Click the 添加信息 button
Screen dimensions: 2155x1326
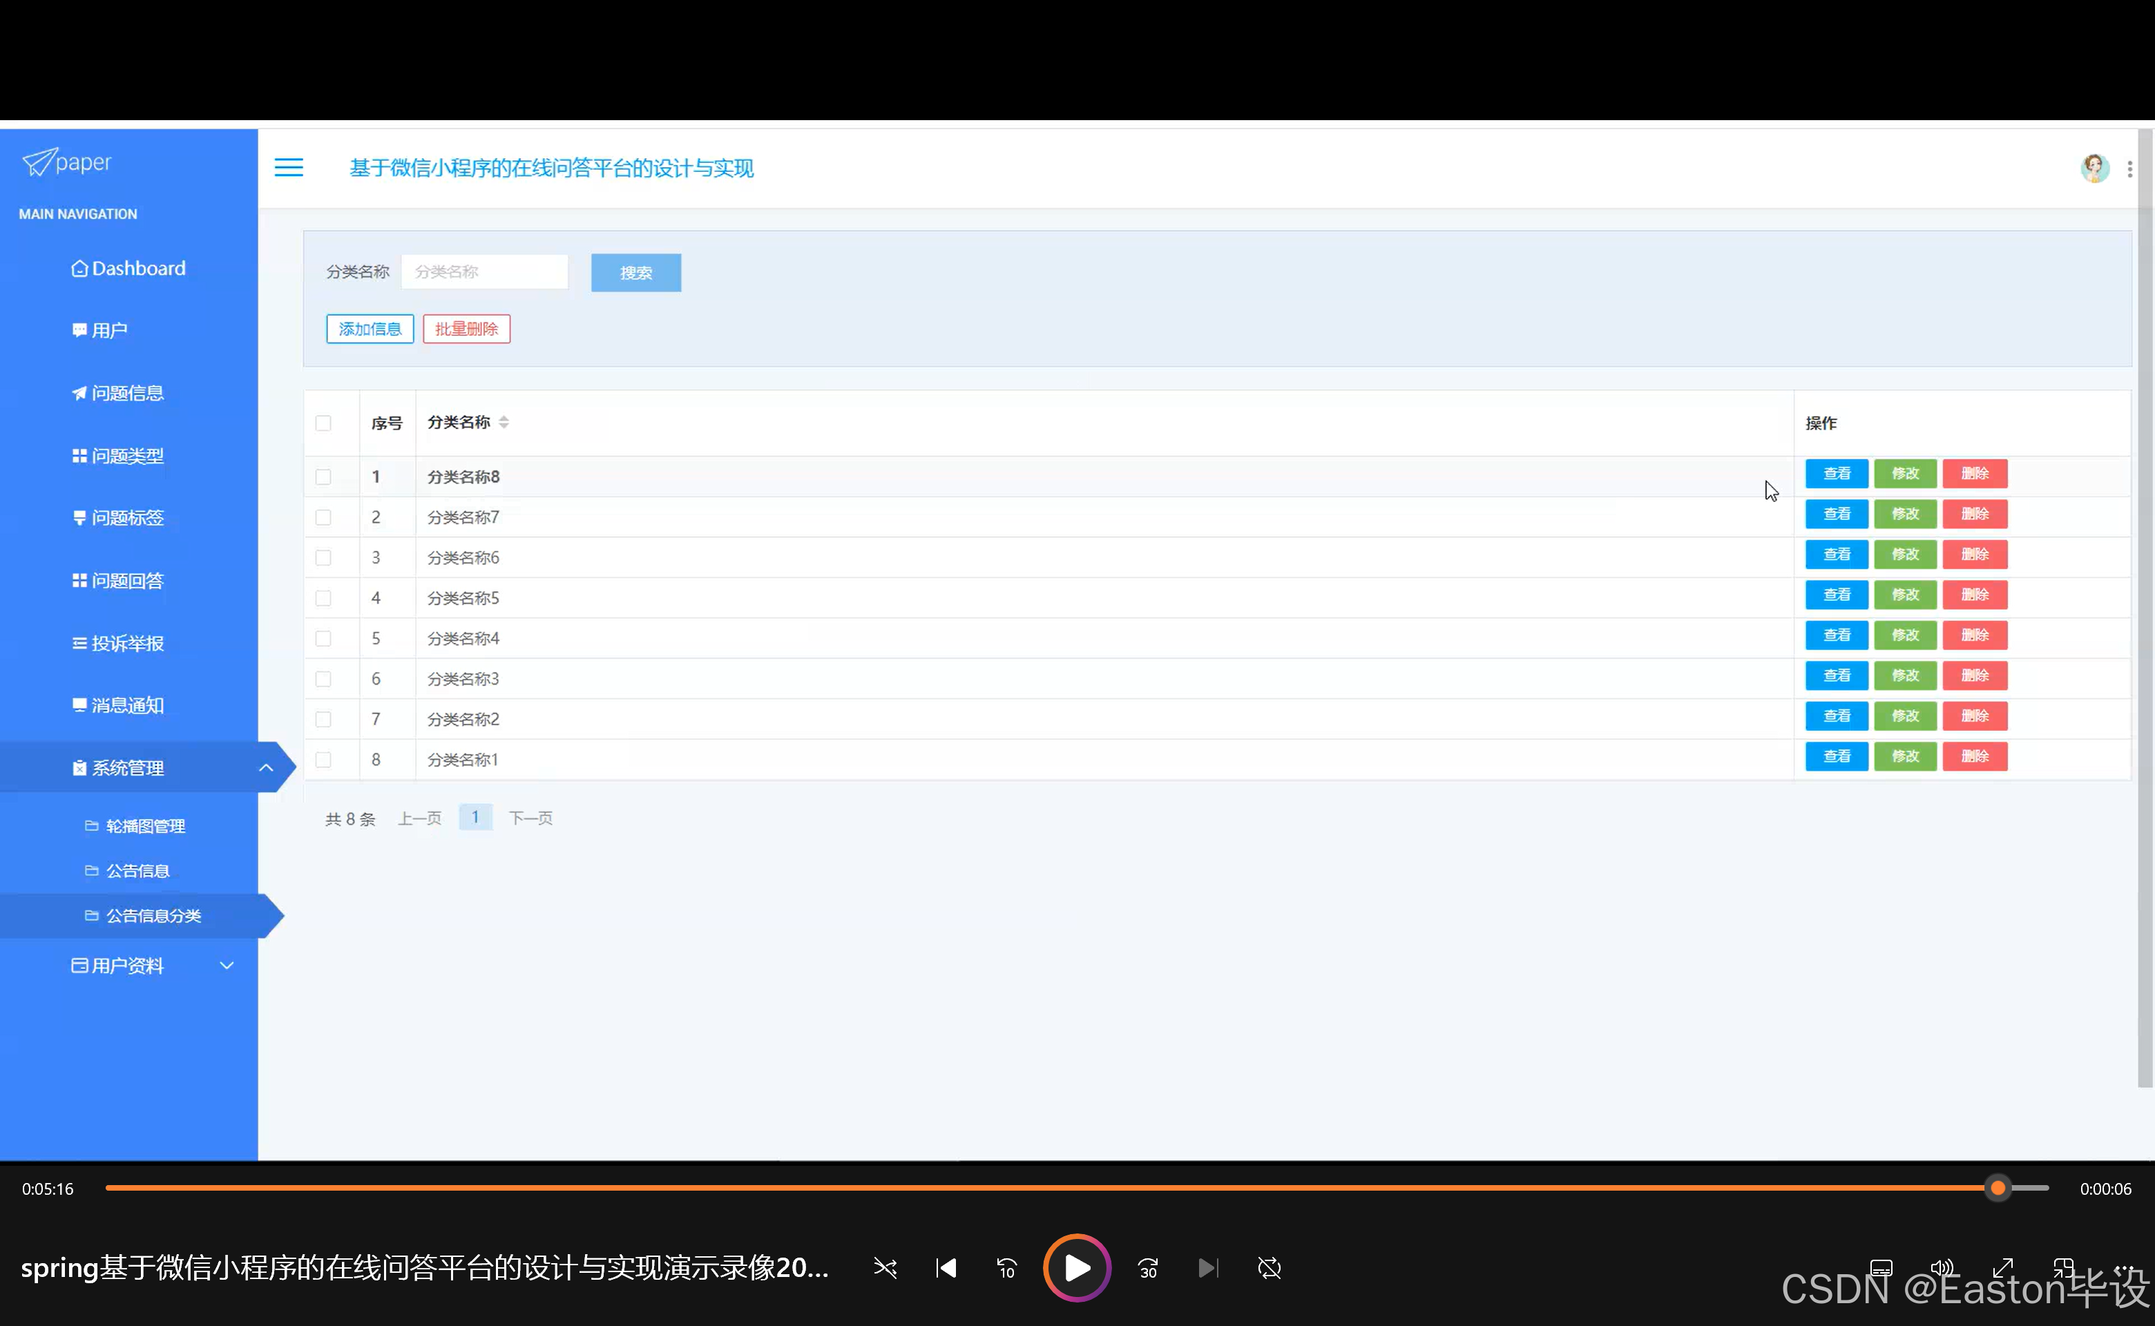pyautogui.click(x=370, y=329)
